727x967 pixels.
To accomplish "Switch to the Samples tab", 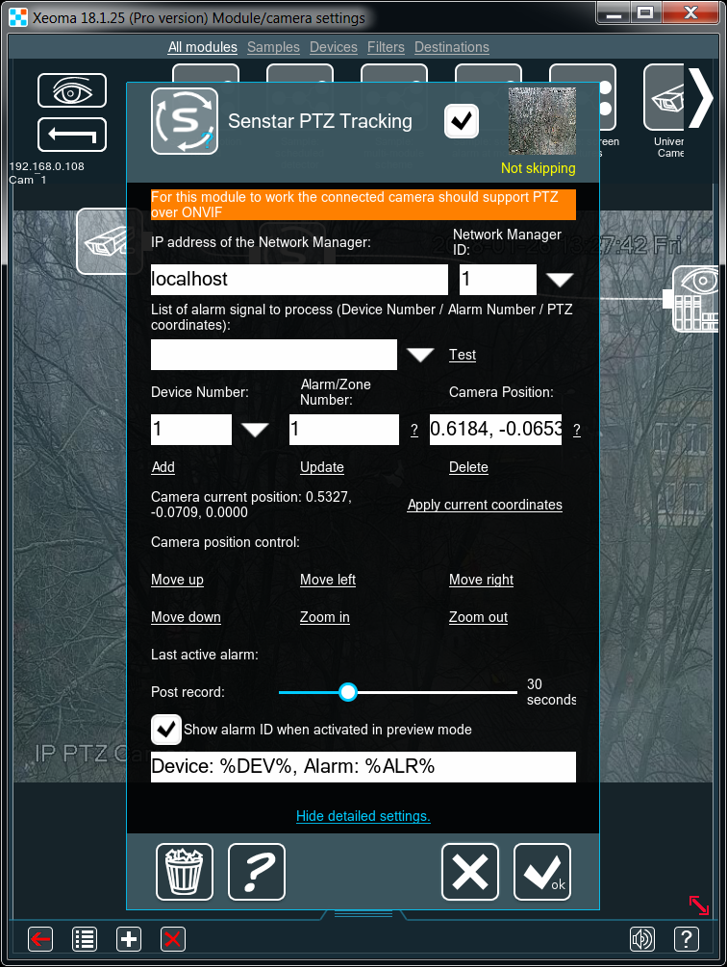I will [273, 47].
